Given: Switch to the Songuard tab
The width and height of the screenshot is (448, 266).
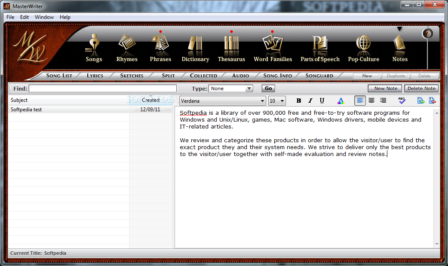Looking at the screenshot, I should pyautogui.click(x=319, y=76).
